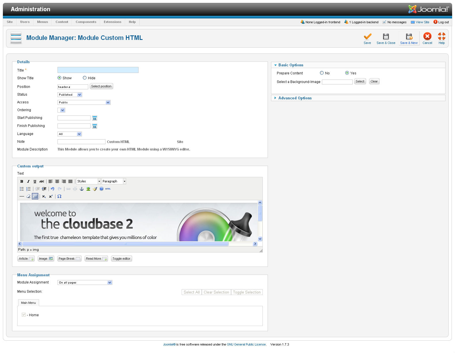Toggle the table guidelines icon
The height and width of the screenshot is (353, 455).
pyautogui.click(x=35, y=196)
